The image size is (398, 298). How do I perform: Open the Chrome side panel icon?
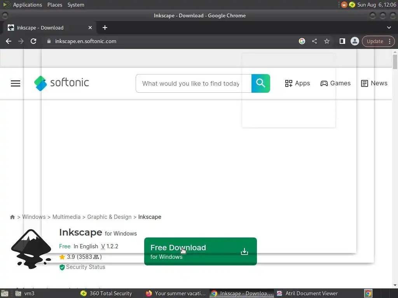click(342, 41)
